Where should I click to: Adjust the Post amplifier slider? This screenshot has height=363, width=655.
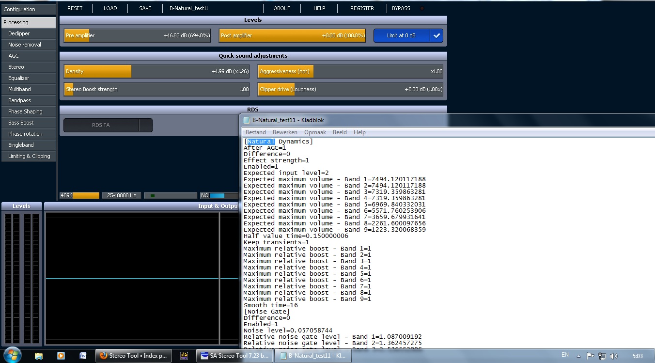click(292, 35)
